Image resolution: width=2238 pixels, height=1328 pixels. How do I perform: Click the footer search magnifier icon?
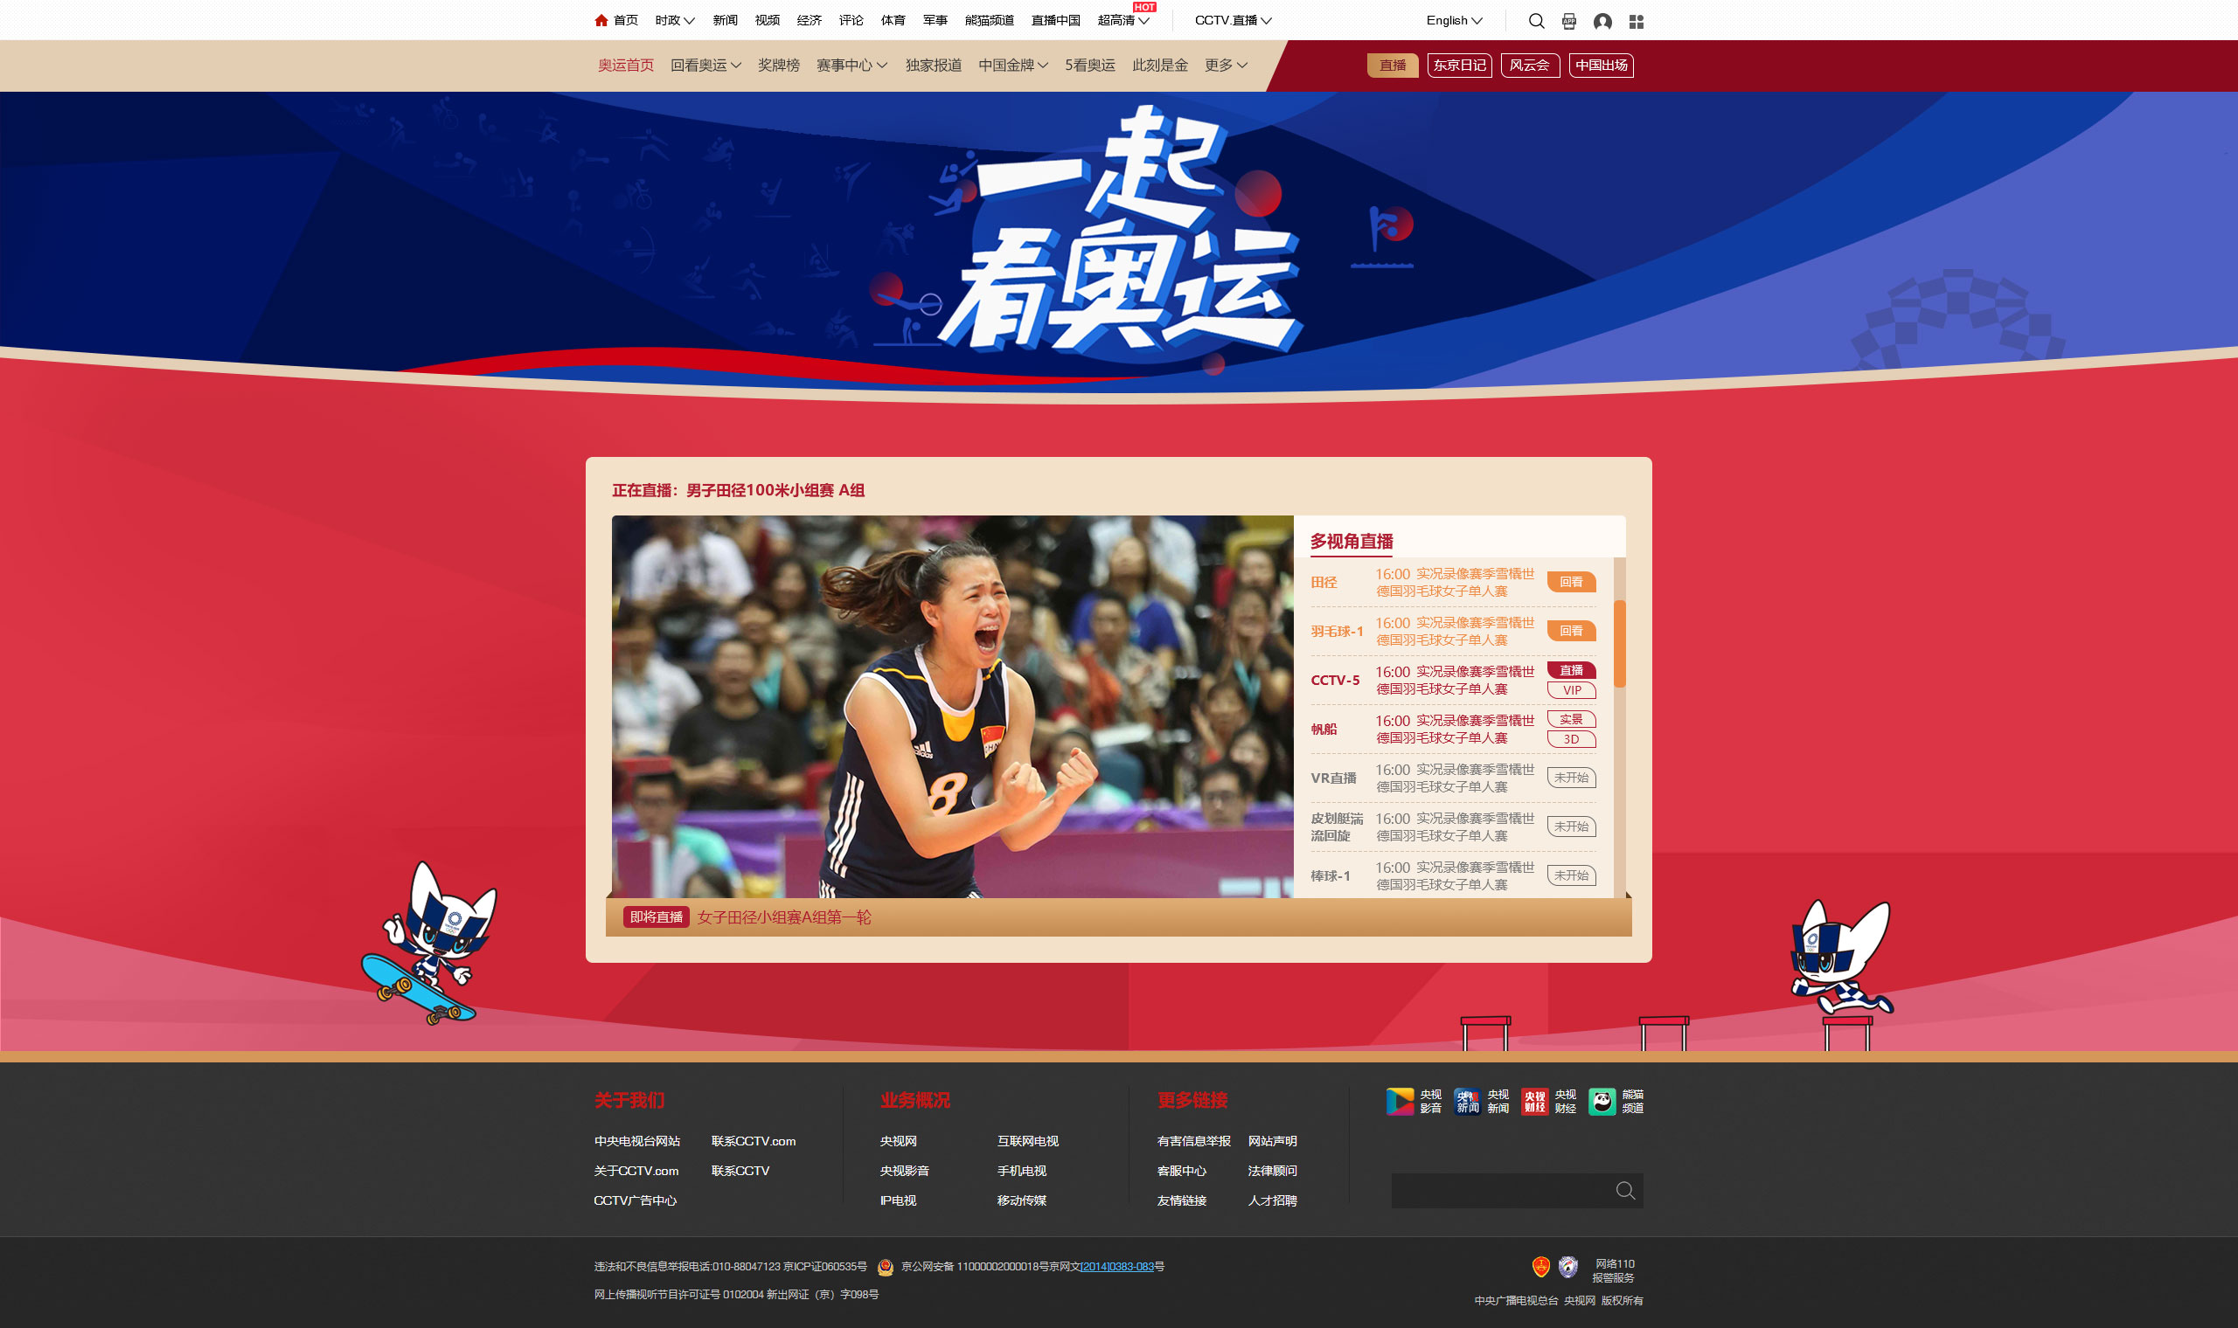click(1625, 1190)
